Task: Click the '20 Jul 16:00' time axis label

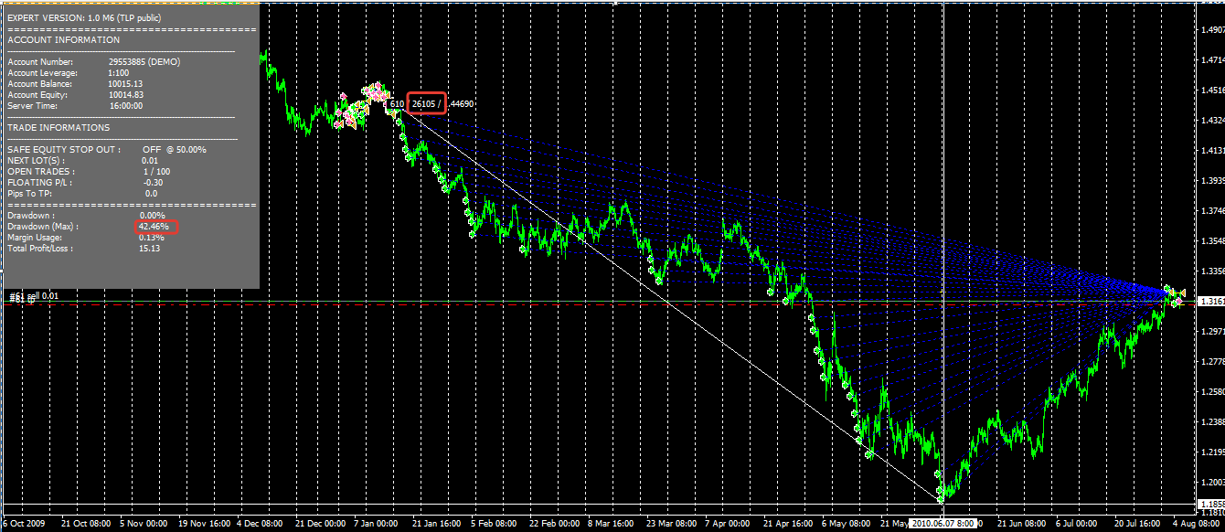Action: [1138, 524]
